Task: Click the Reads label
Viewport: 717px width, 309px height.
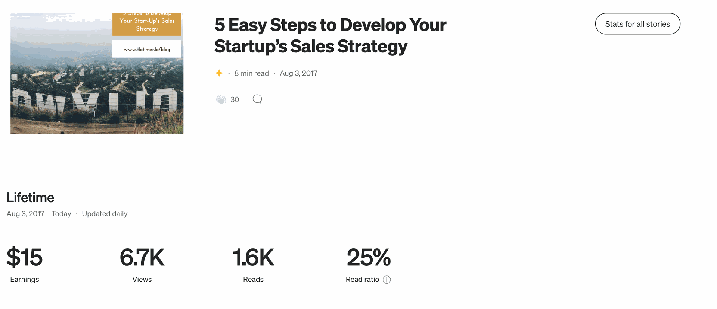Action: 253,280
